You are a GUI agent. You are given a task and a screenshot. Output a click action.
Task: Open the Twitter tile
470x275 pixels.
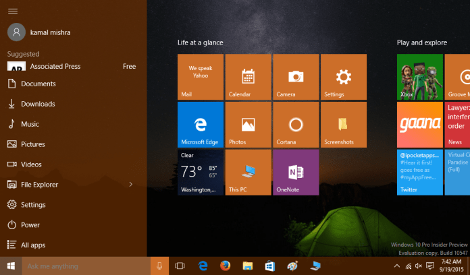pyautogui.click(x=419, y=173)
